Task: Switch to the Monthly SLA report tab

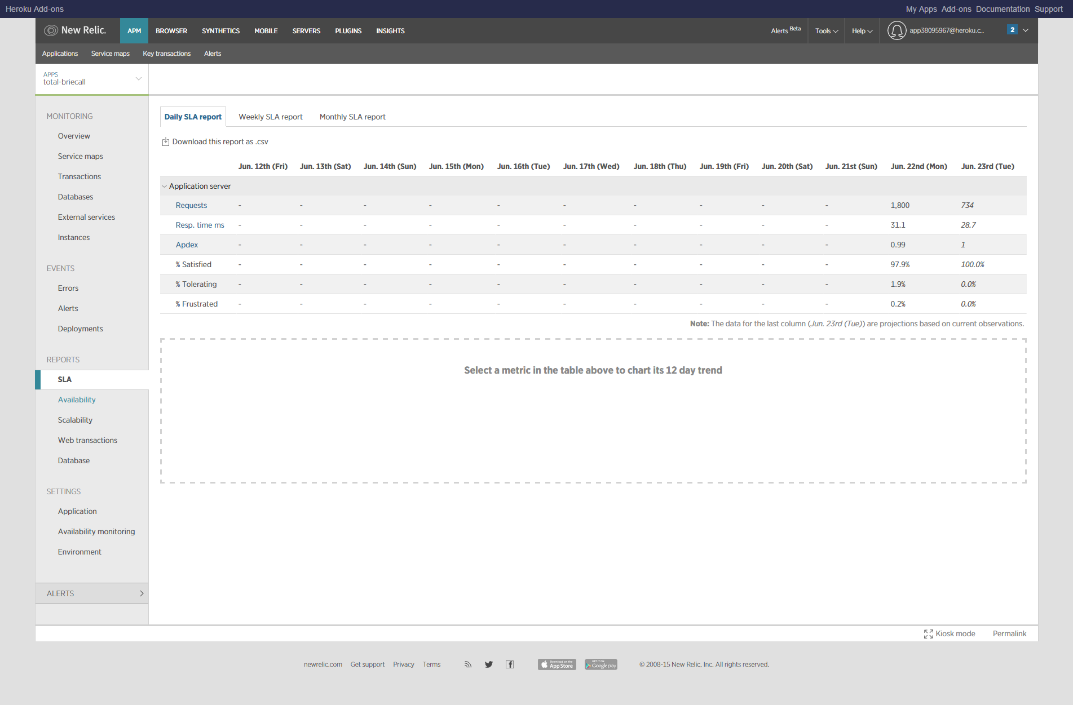Action: (352, 117)
